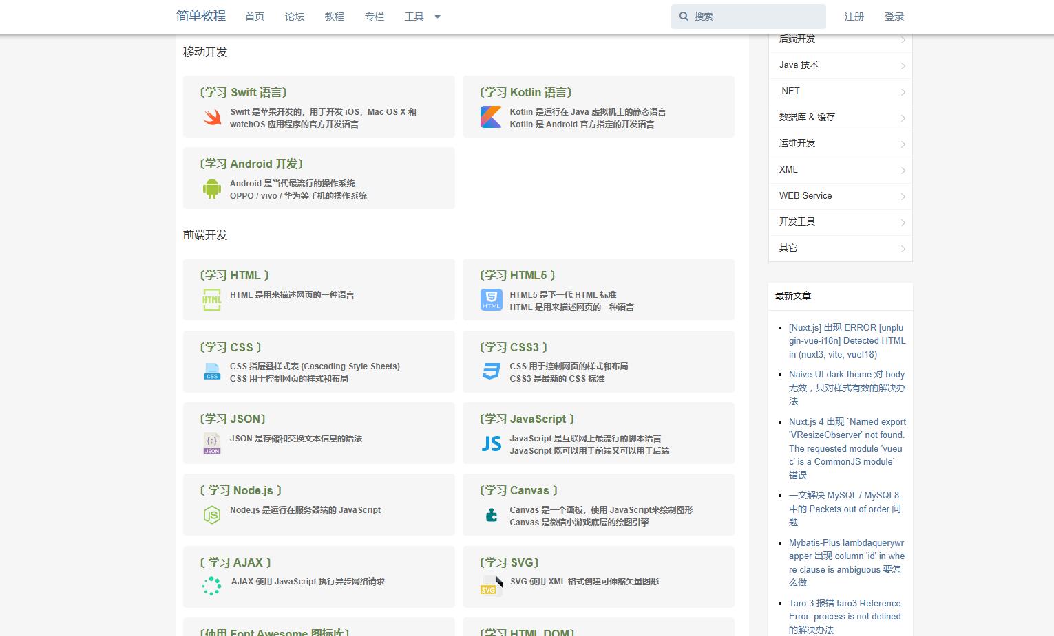Viewport: 1054px width, 636px height.
Task: Click the CSS3 shield icon
Action: [491, 371]
